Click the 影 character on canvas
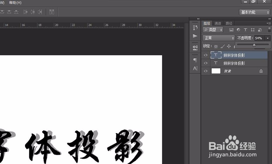Image resolution: width=272 pixels, height=164 pixels. (126, 147)
